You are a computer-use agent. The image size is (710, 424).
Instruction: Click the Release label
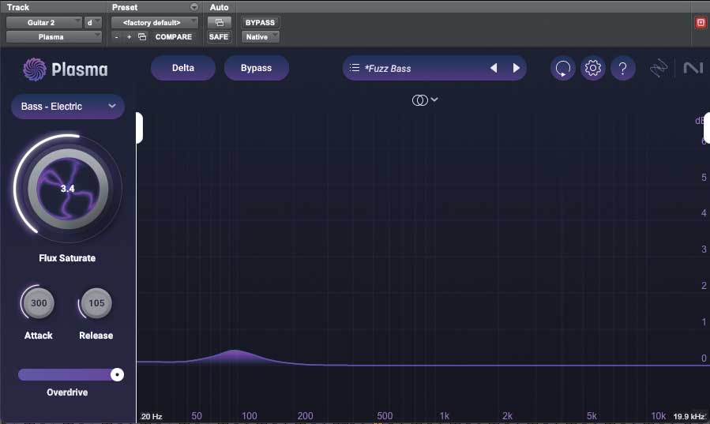[x=96, y=336]
